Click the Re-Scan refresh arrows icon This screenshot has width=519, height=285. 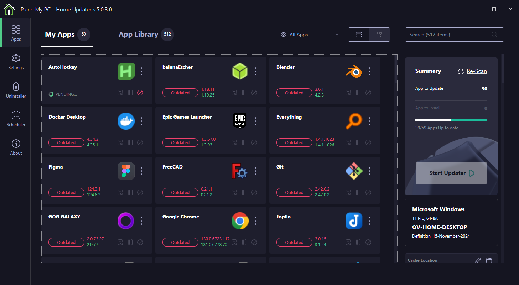(x=461, y=71)
